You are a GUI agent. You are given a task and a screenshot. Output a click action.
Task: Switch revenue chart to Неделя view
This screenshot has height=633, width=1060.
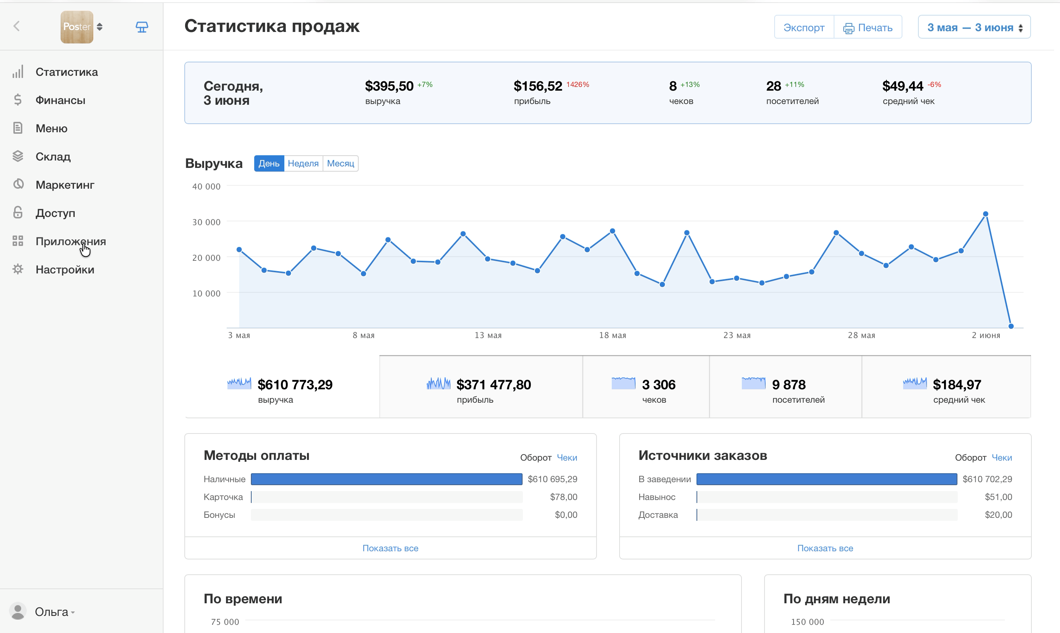(x=303, y=163)
